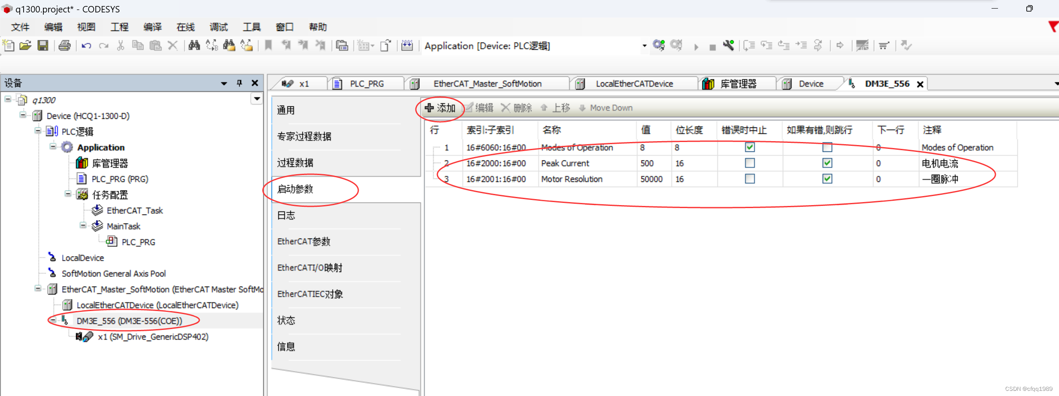Screen dimensions: 1059x396
Task: Click the Login gear icon
Action: tap(659, 45)
